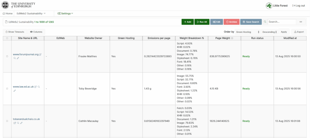Open the Settings menu
Image resolution: width=310 pixels, height=138 pixels.
[65, 14]
